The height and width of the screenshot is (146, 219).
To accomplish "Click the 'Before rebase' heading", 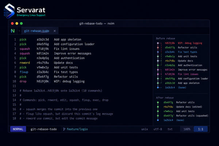I will [x=165, y=38].
